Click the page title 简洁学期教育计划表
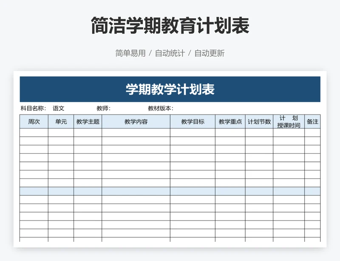Image resolution: width=340 pixels, height=261 pixels. 170,26
